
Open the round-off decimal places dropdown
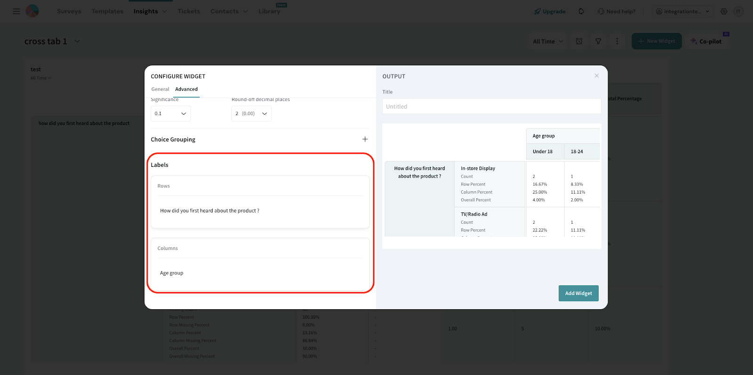pyautogui.click(x=251, y=114)
